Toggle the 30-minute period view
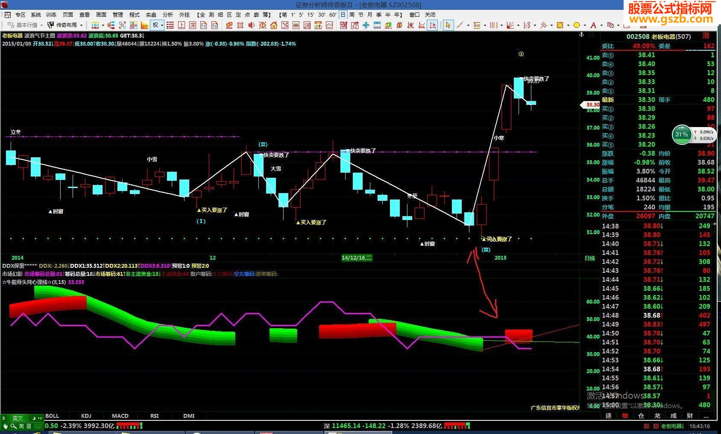 tap(322, 14)
